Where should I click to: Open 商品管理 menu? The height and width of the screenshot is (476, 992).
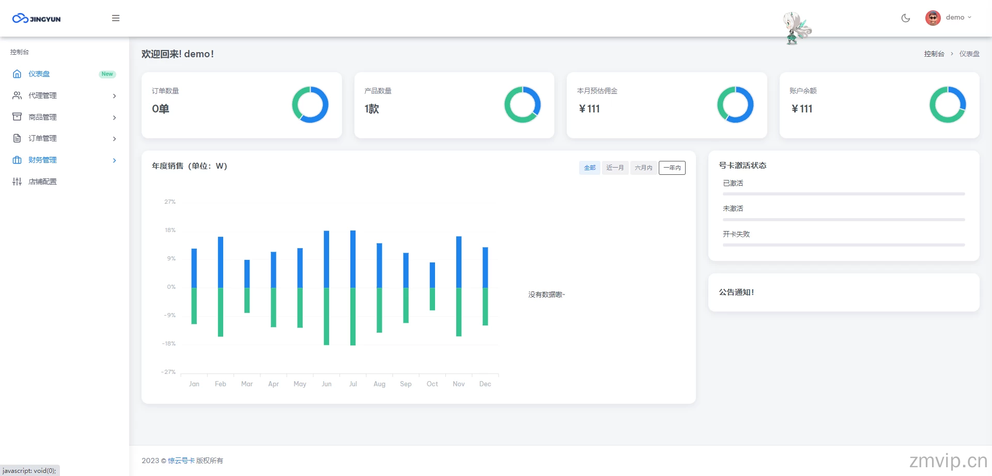(64, 117)
